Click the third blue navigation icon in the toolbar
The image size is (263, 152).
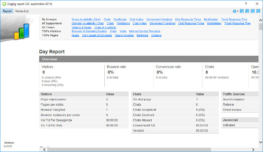coord(253,11)
